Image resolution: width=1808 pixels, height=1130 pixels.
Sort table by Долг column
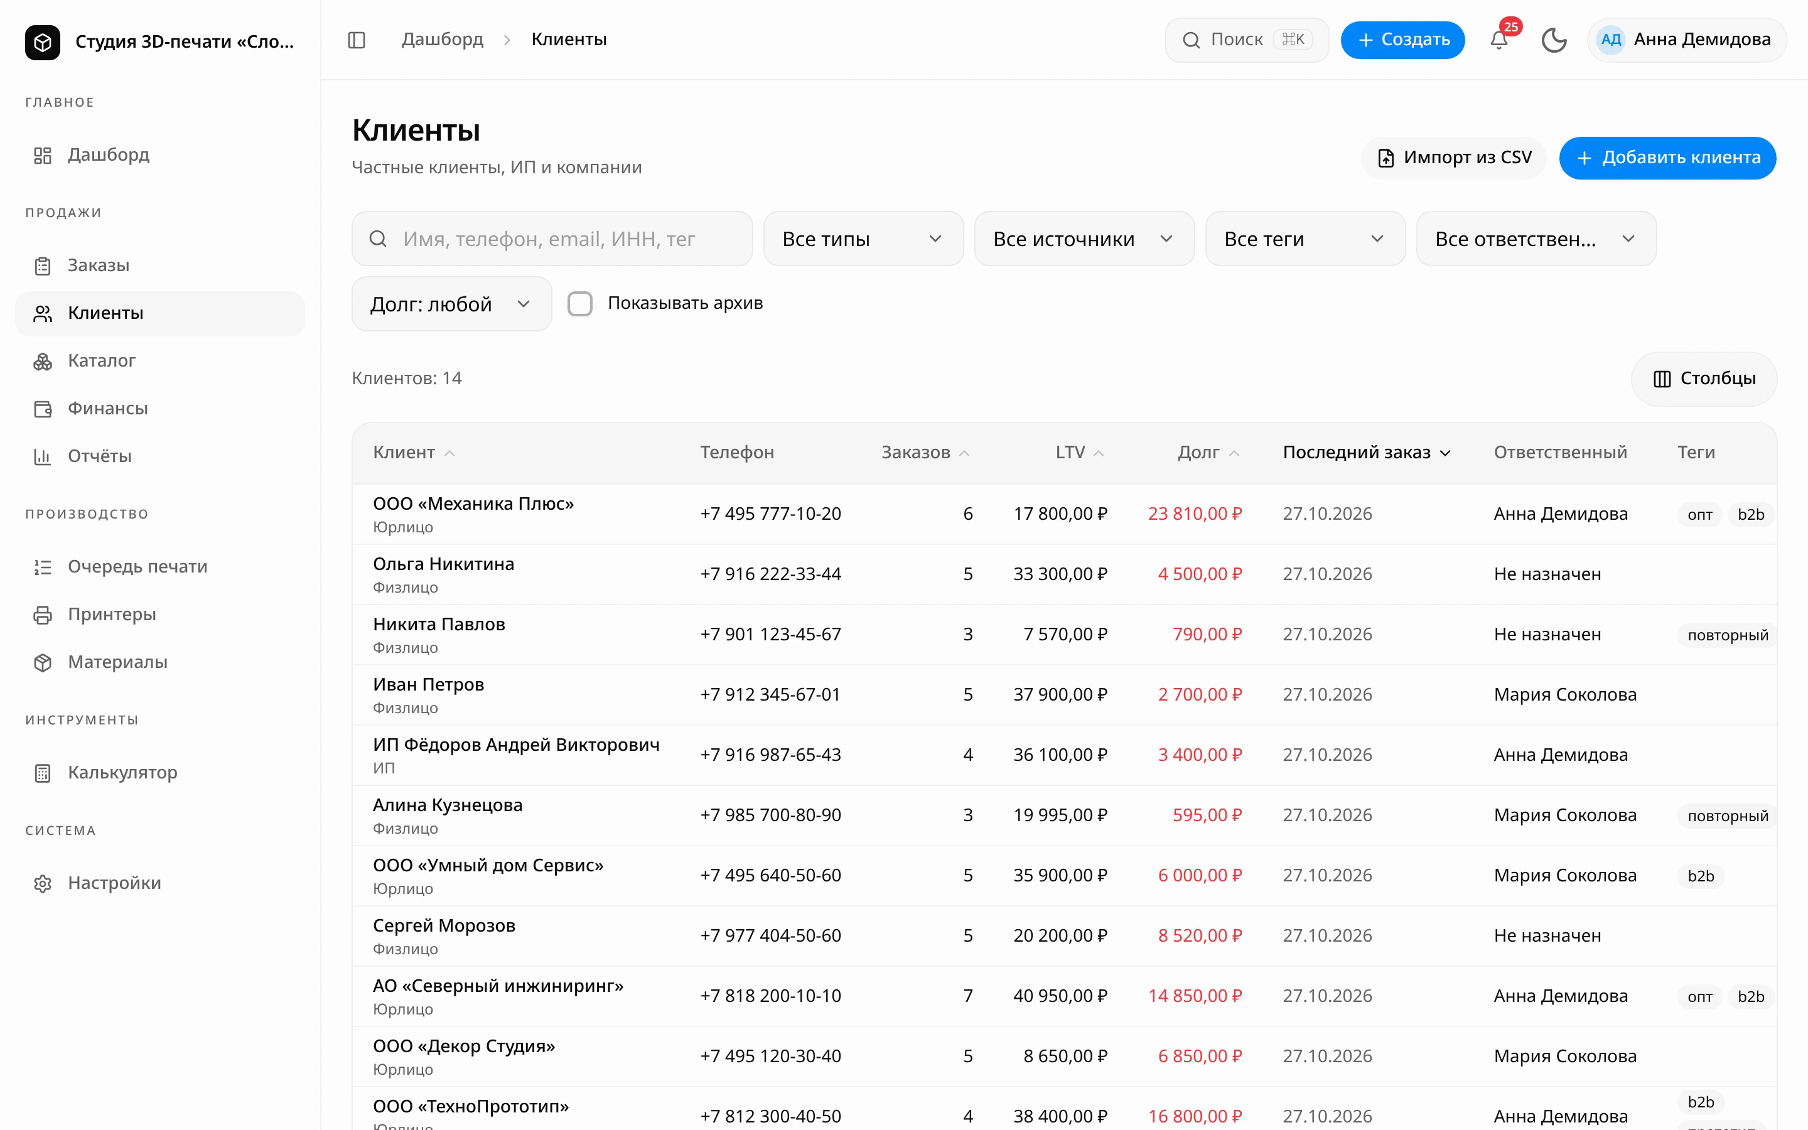1209,452
